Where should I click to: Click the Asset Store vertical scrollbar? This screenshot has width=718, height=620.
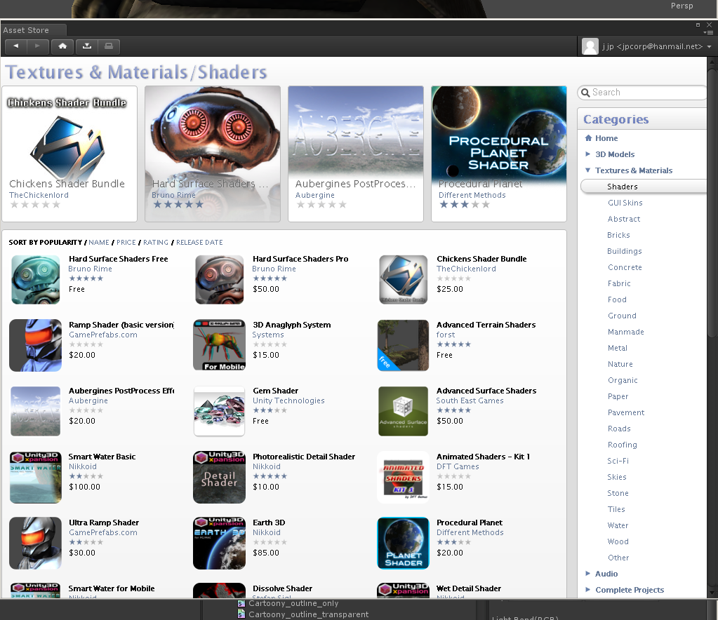tap(712, 203)
